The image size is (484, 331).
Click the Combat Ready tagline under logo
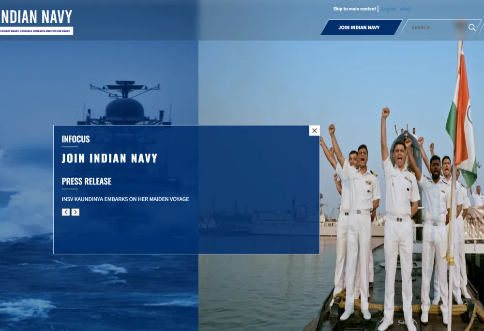[x=36, y=31]
